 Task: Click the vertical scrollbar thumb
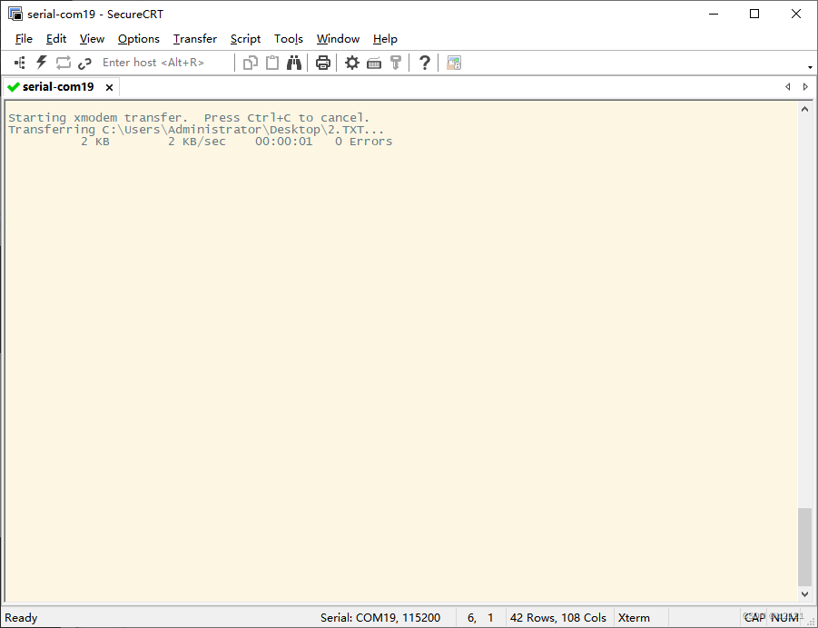pos(804,546)
